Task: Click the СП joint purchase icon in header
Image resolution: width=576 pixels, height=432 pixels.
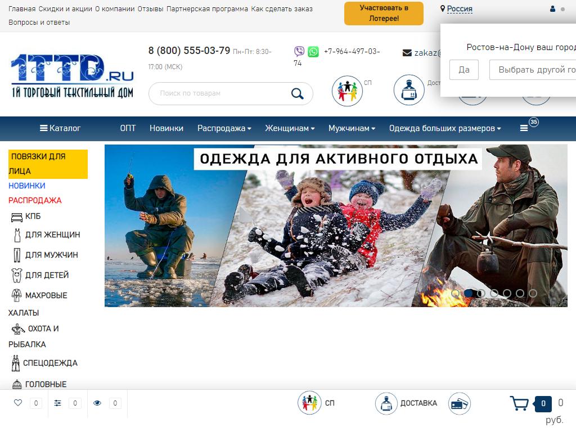Action: 347,91
